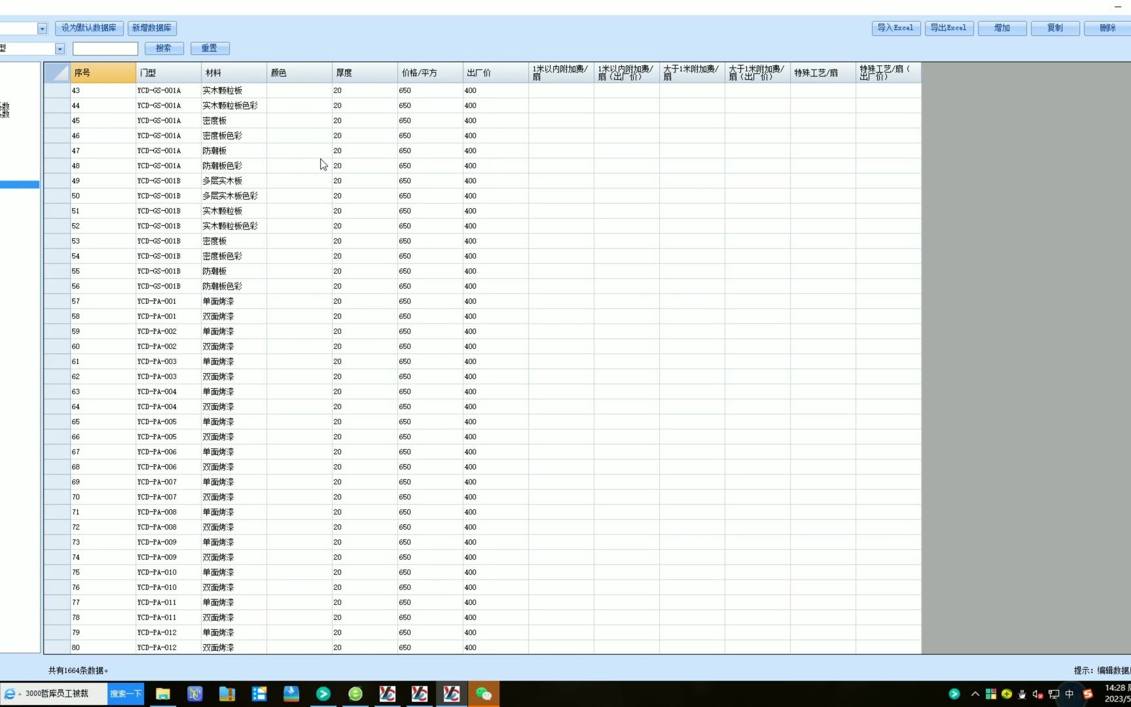Launch the blue tiles app on taskbar
This screenshot has height=707, width=1131.
click(259, 694)
